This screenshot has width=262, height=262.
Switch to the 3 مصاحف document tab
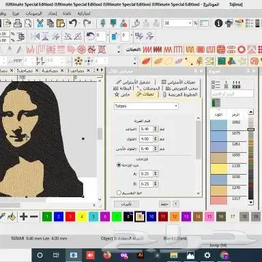click(78, 71)
